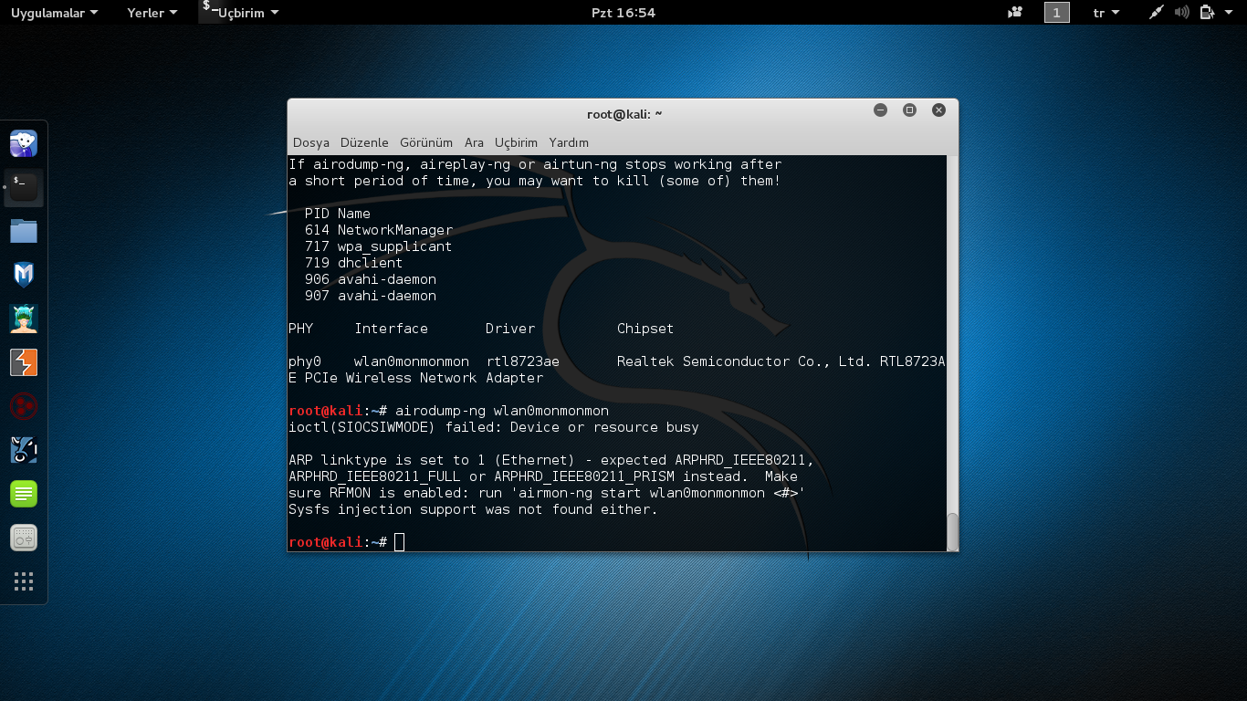The height and width of the screenshot is (701, 1247).
Task: Click the Pzt 16:54 clock in top bar
Action: point(623,13)
